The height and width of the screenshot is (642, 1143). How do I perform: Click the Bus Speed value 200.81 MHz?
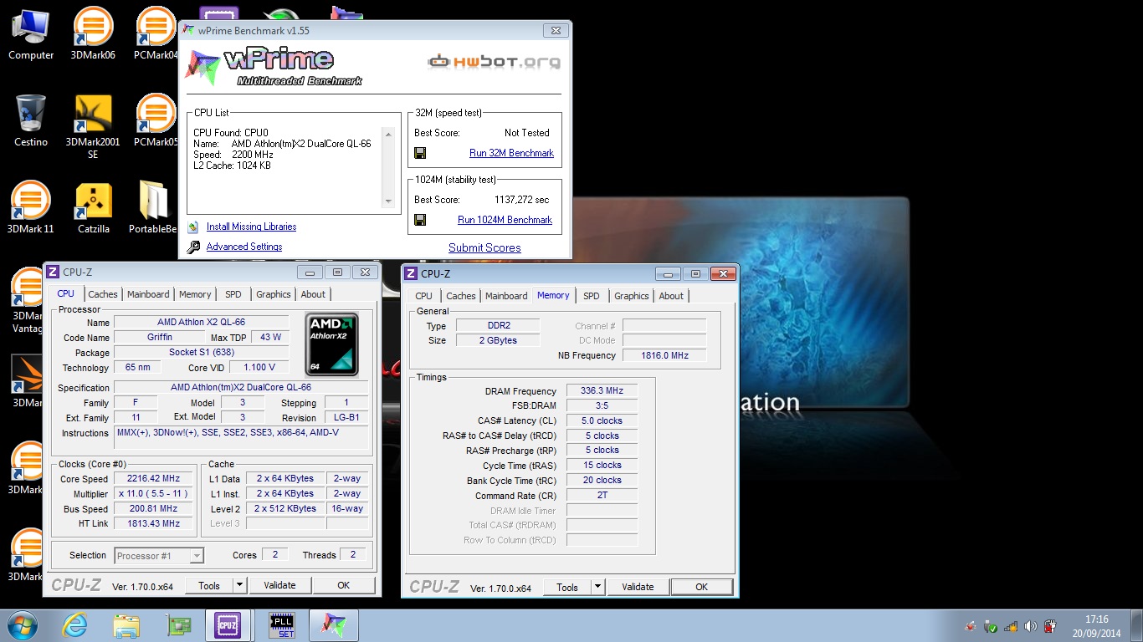(154, 508)
